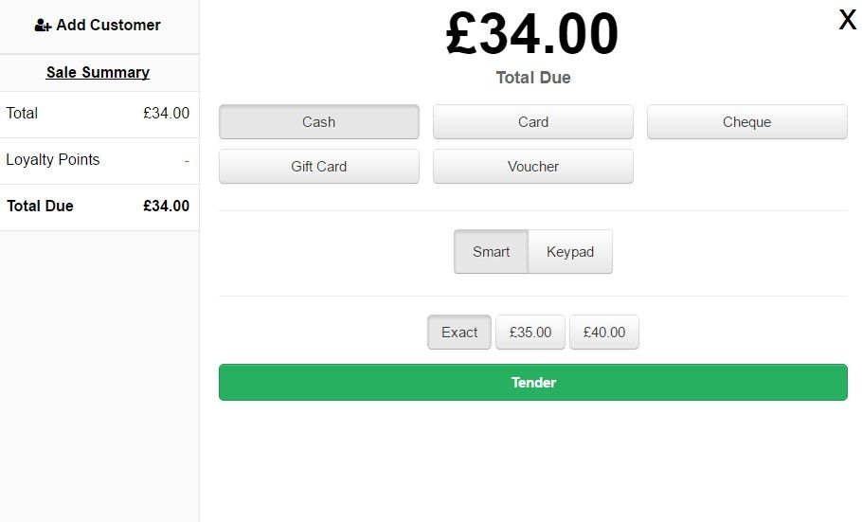This screenshot has height=522, width=862.
Task: Pick Cheque payment option
Action: click(x=747, y=121)
